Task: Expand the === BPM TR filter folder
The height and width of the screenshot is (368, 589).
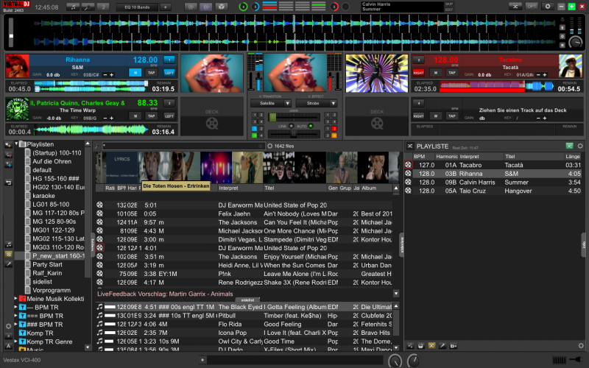Action: coord(15,316)
